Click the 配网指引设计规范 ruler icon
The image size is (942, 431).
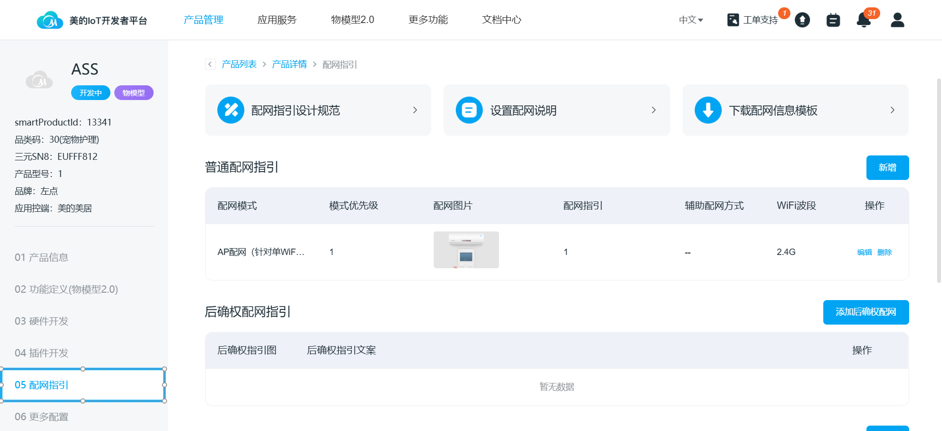point(231,110)
